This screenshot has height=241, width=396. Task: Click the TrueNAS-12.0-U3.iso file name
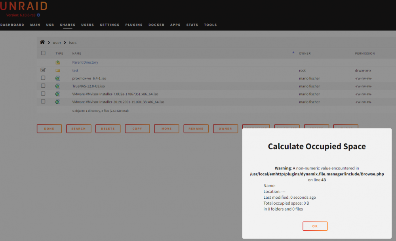tap(88, 86)
